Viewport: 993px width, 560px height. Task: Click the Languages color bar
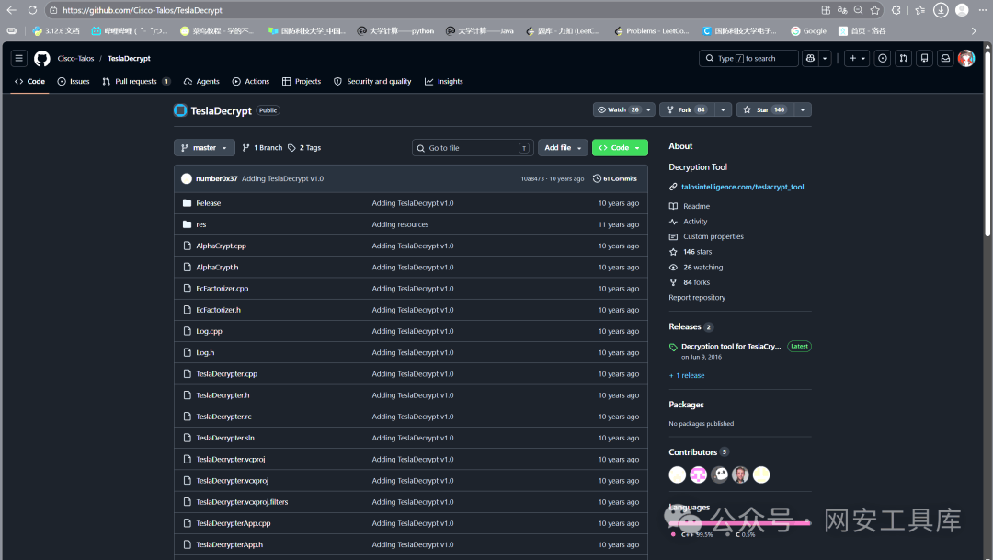click(739, 523)
